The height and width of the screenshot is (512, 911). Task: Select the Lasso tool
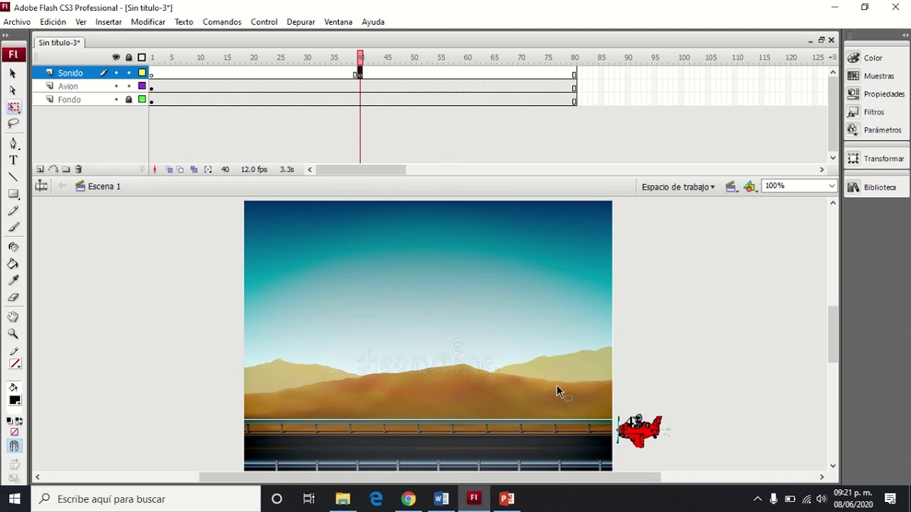(x=13, y=124)
